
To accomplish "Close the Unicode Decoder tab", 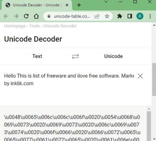I will click(67, 5).
